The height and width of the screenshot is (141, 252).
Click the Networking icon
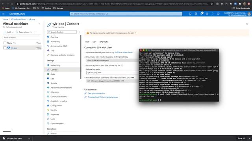(48, 65)
